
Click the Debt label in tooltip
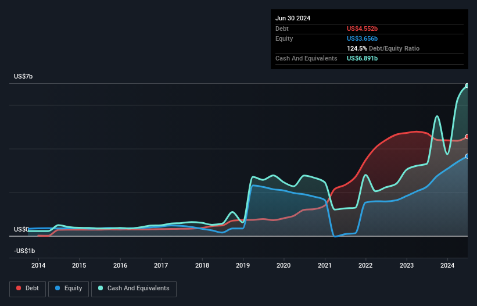[282, 29]
